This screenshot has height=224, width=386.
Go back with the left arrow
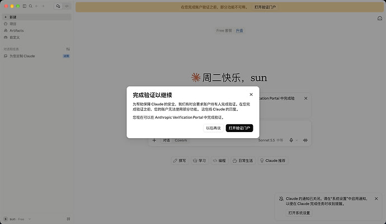click(37, 6)
